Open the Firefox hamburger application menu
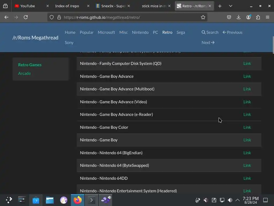Image resolution: width=274 pixels, height=206 pixels. coord(268,17)
